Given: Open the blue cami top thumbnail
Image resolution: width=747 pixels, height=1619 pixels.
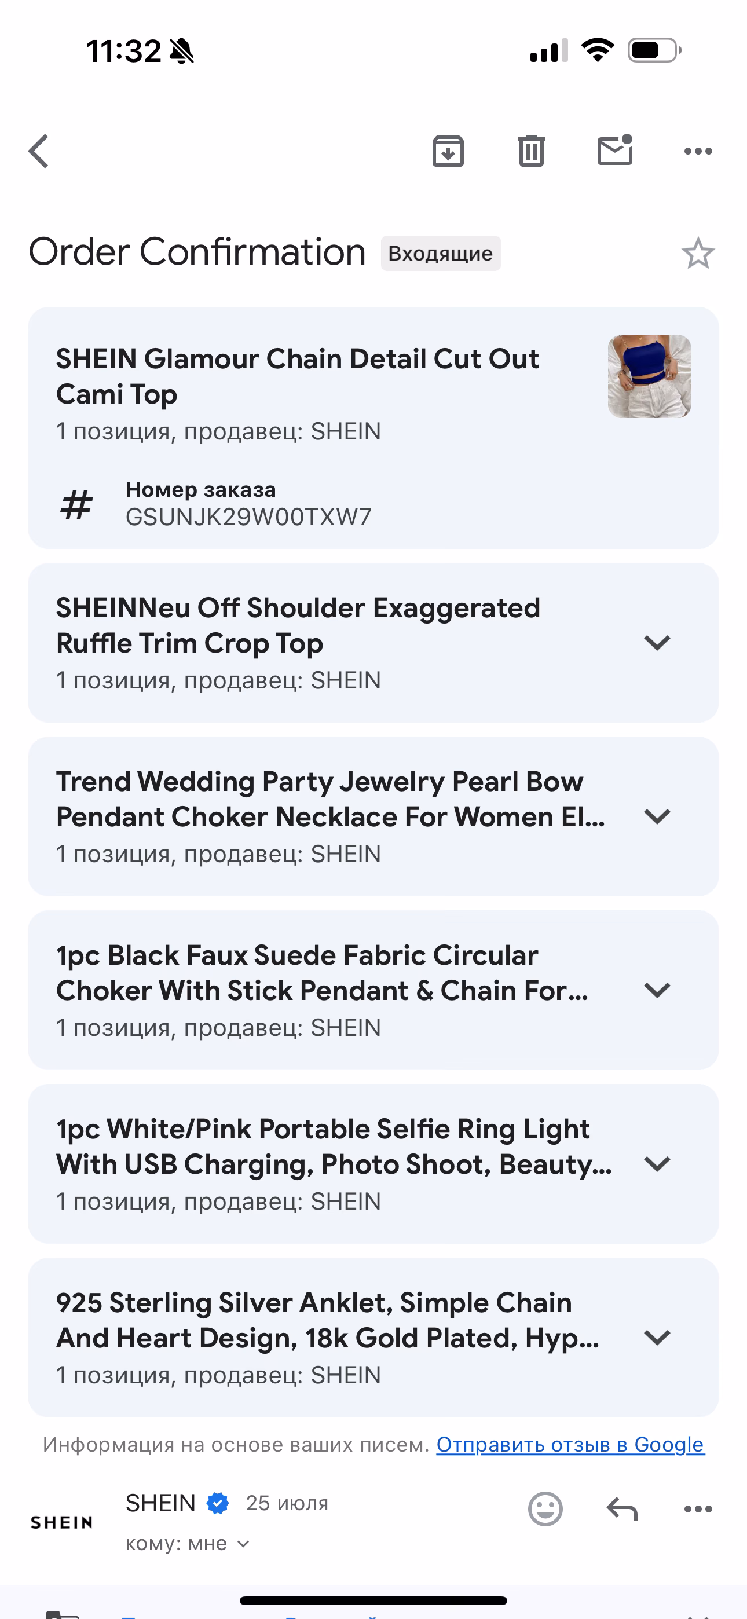Looking at the screenshot, I should tap(649, 376).
